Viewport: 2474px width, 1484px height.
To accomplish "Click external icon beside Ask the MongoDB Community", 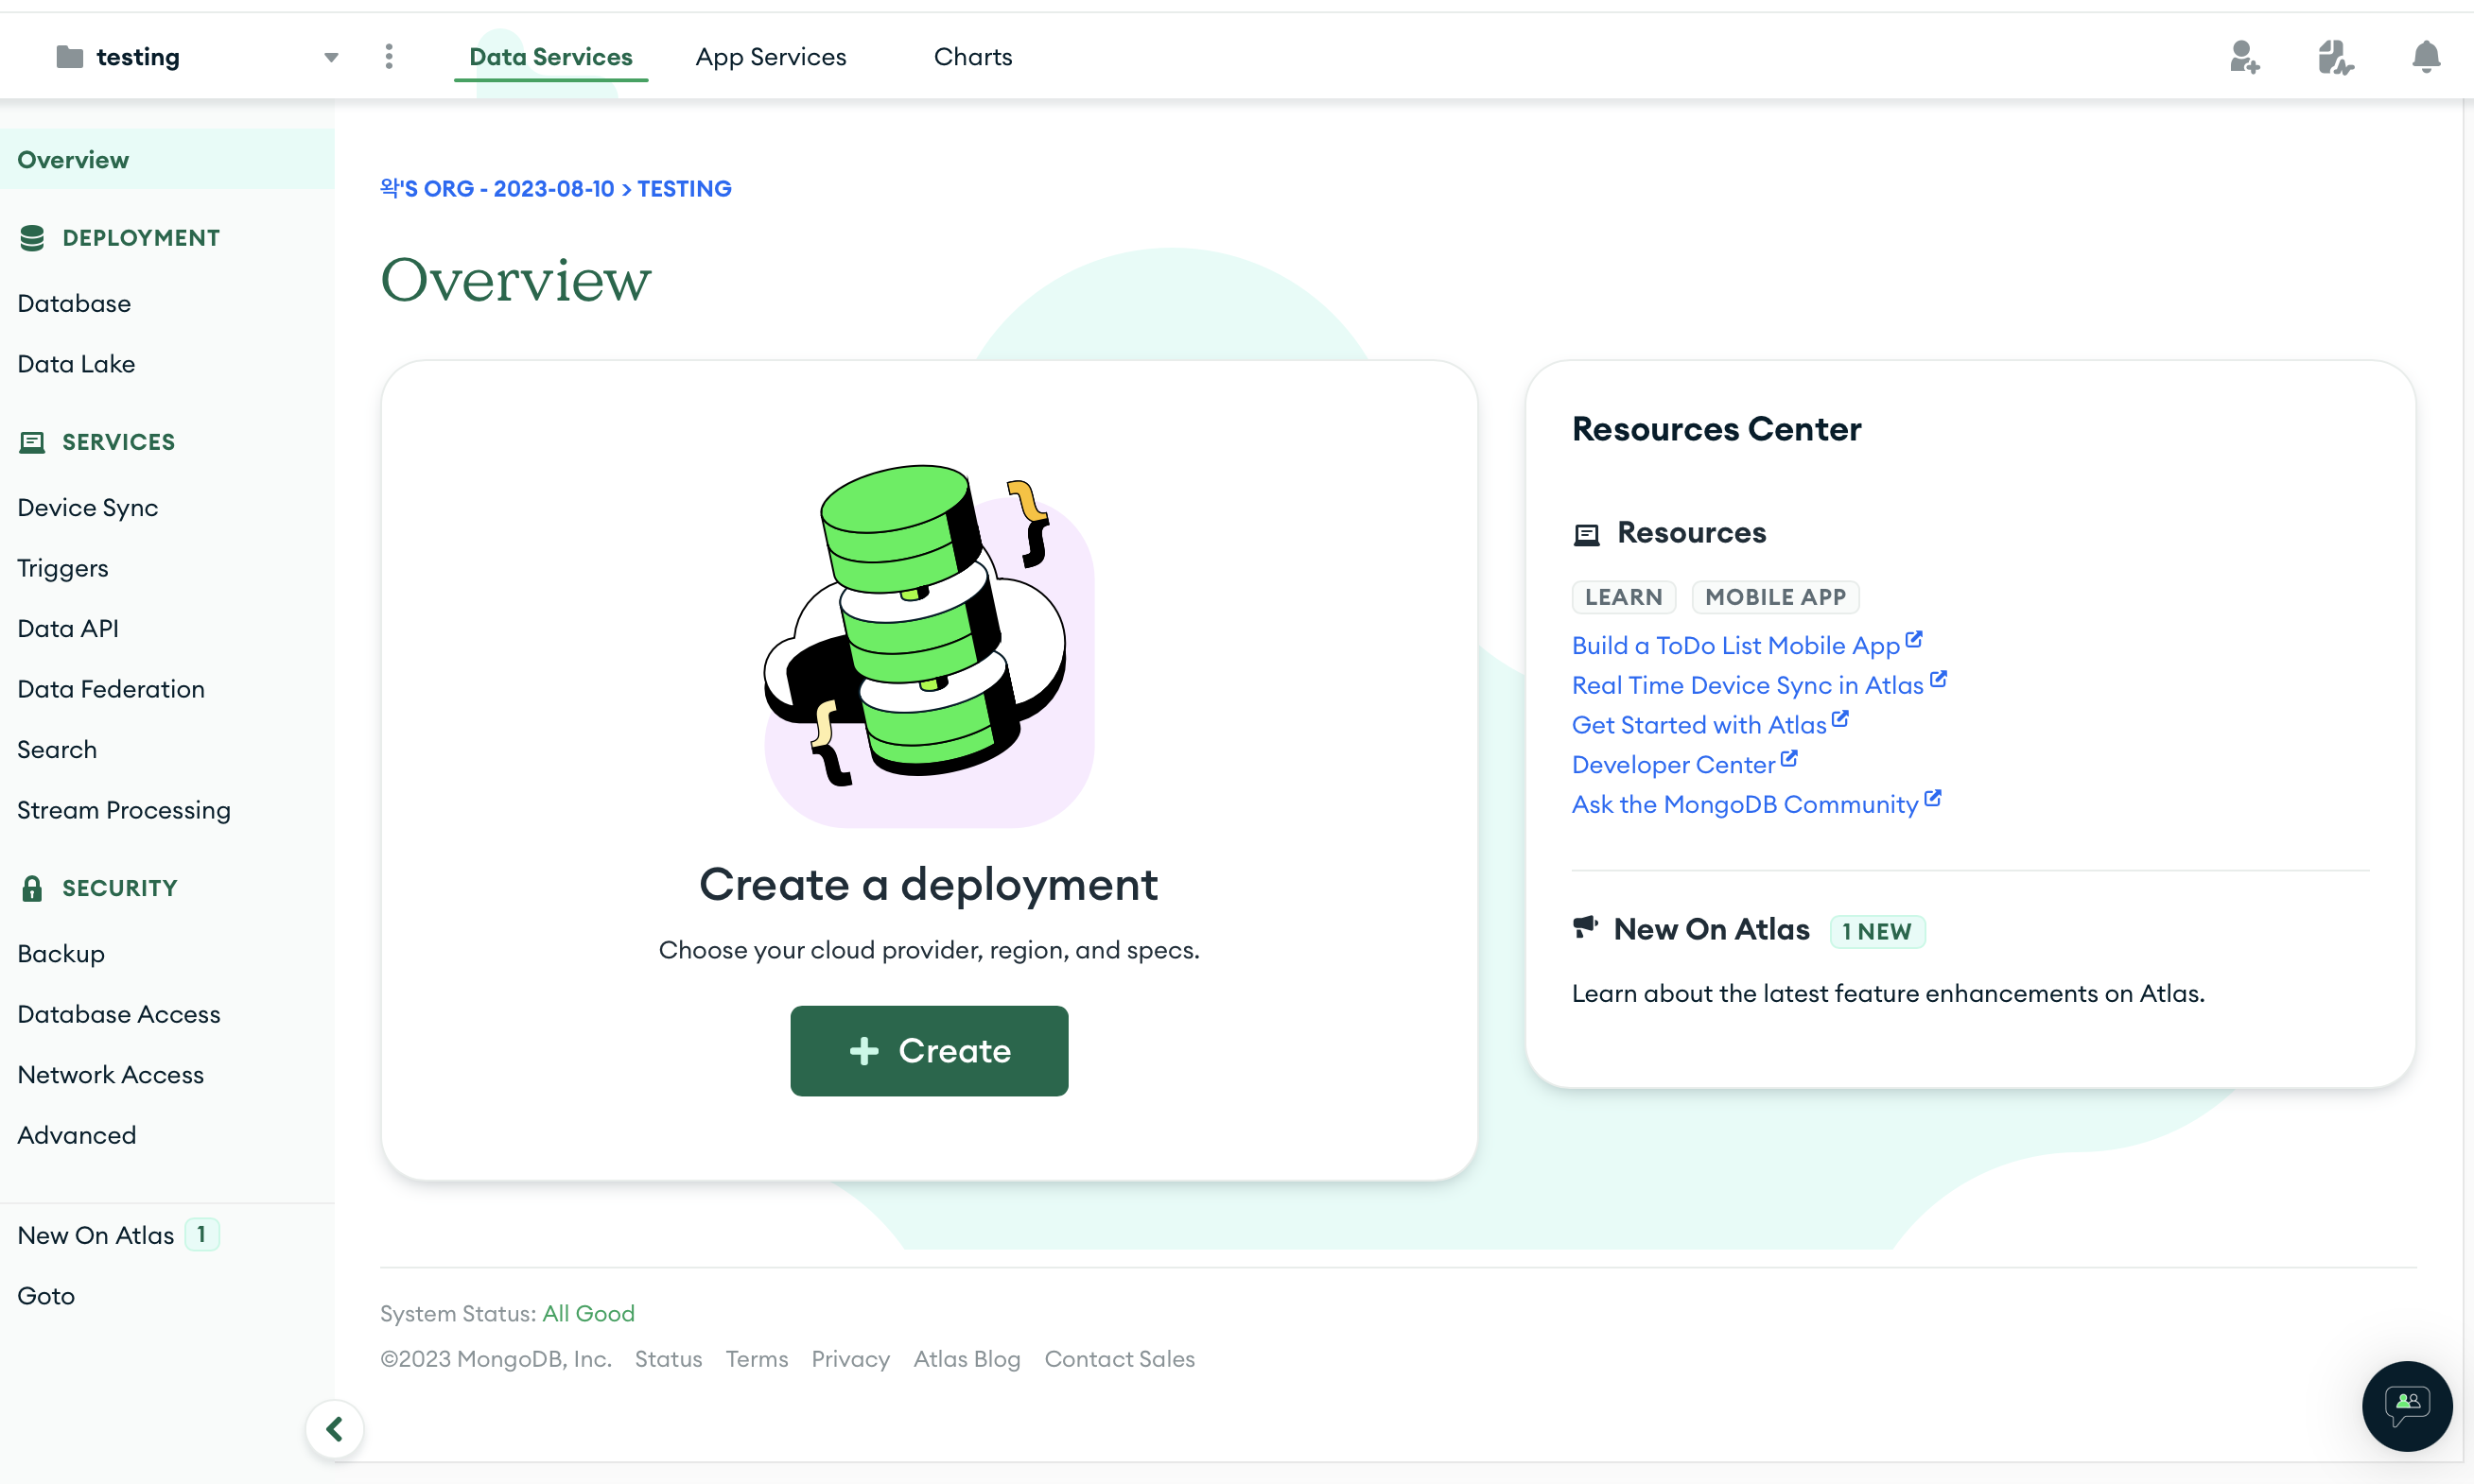I will (1932, 798).
